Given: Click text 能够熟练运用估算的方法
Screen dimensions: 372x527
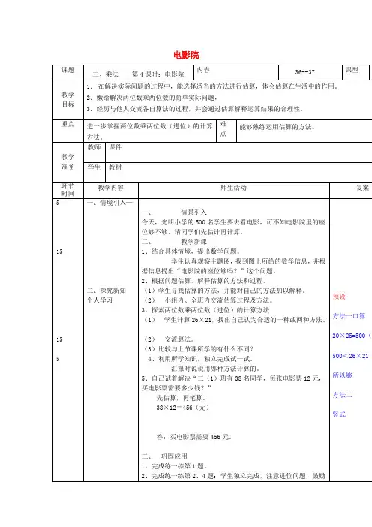Looking at the screenshot, I should tap(277, 127).
